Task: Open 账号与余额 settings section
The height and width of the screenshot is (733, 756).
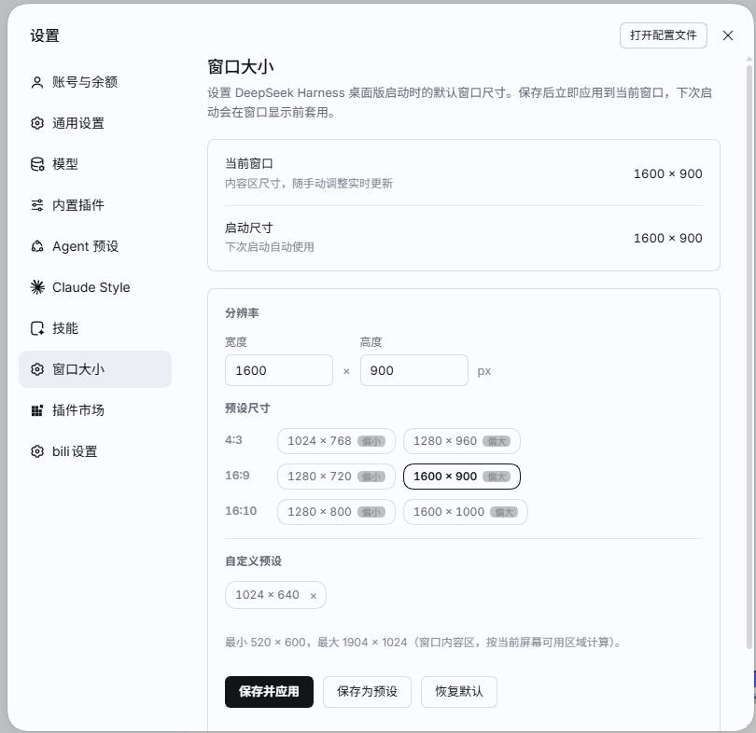Action: click(x=95, y=82)
